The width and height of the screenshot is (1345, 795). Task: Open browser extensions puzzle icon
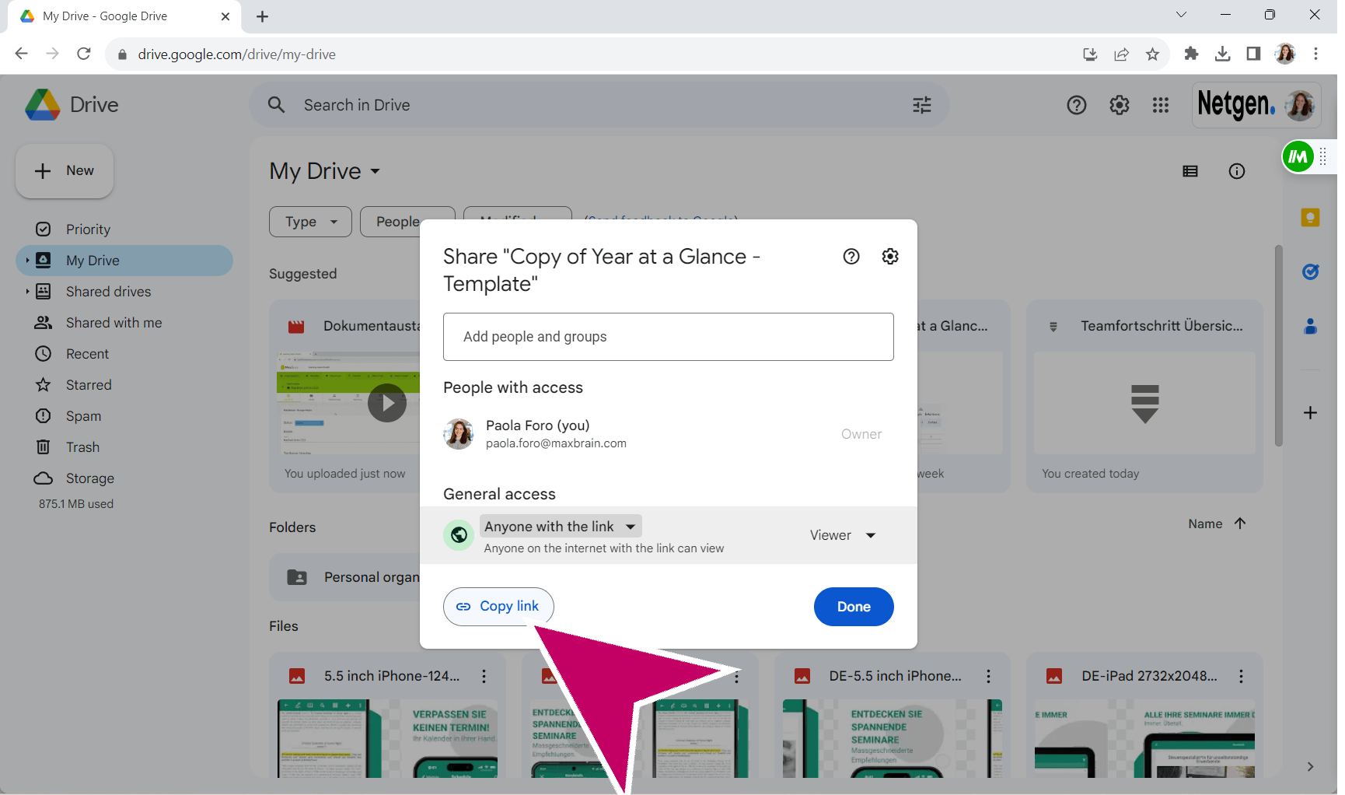pos(1191,54)
